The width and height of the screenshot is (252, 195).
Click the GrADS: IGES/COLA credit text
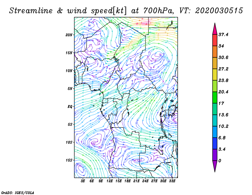point(18,193)
